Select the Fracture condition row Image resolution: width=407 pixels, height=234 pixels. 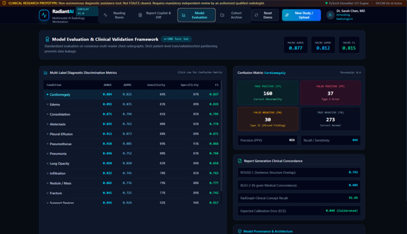pyautogui.click(x=132, y=193)
